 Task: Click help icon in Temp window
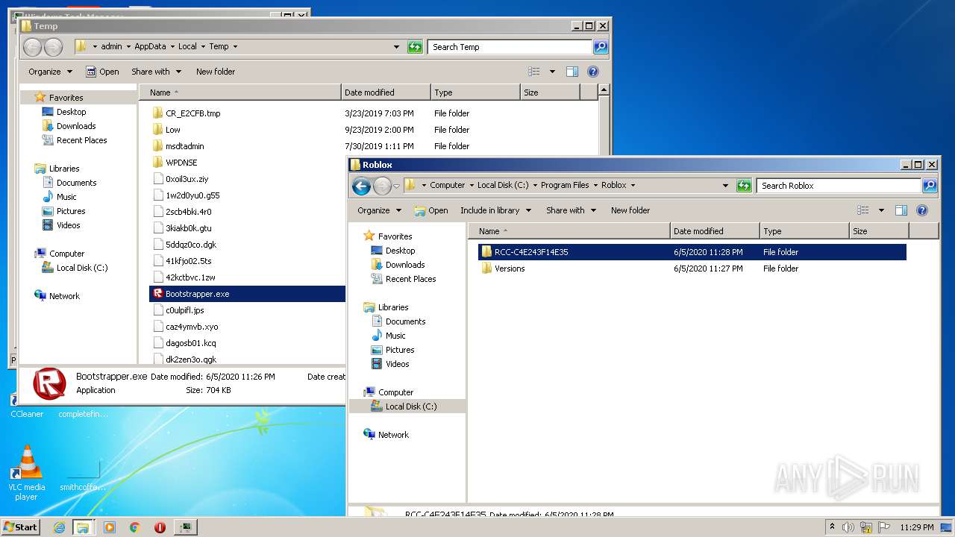click(x=593, y=72)
